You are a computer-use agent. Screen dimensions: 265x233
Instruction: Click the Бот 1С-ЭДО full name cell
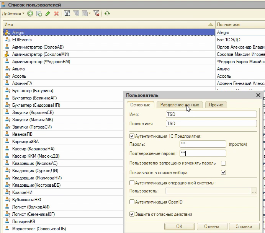pos(240,40)
